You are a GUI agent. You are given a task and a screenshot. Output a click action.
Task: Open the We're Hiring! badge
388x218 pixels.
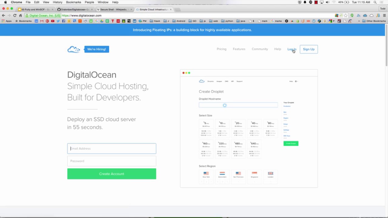click(x=97, y=49)
